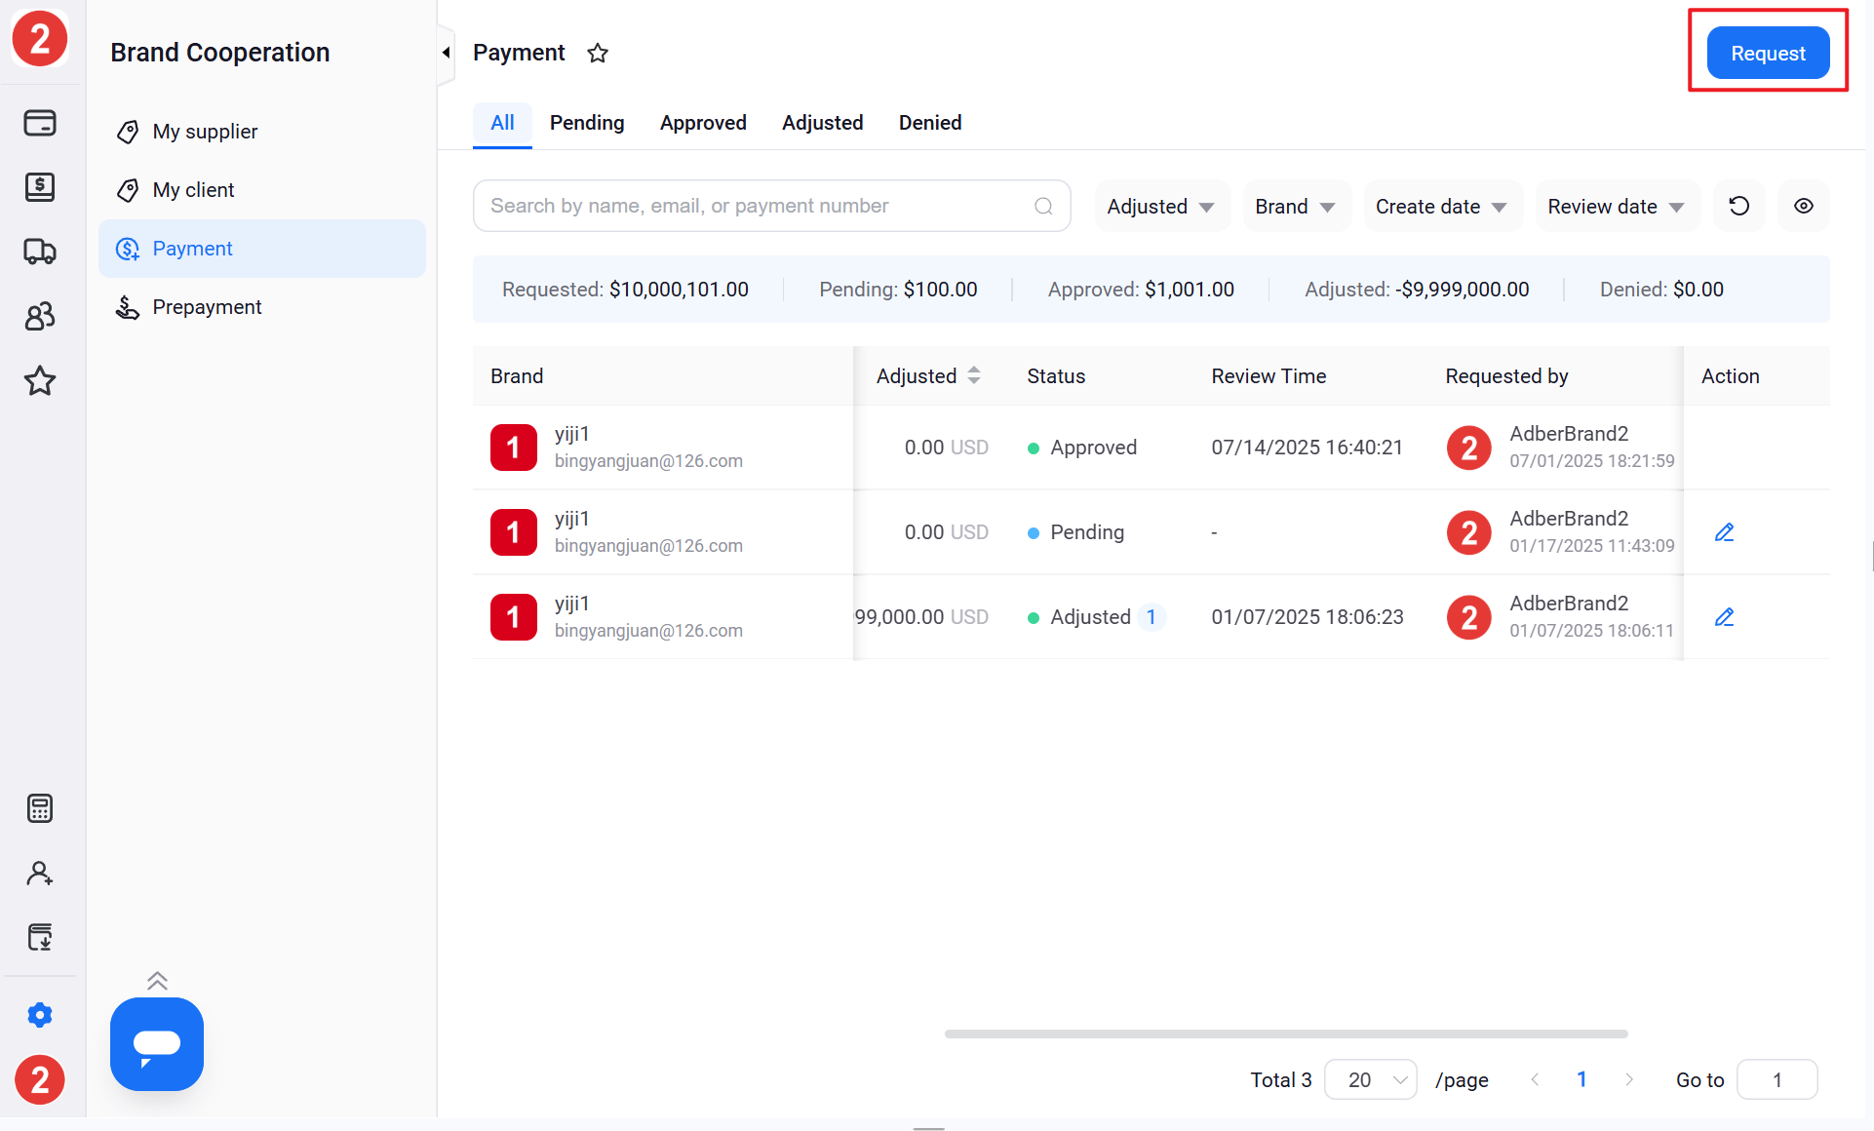1874x1131 pixels.
Task: Click the horizontal table scrollbar
Action: tap(1286, 1033)
